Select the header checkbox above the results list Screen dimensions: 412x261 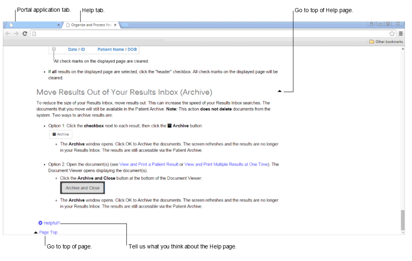(x=54, y=49)
